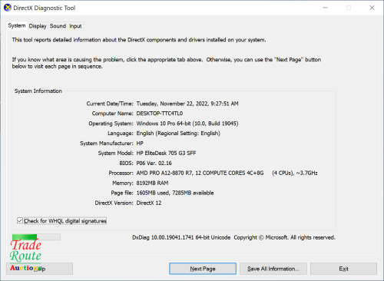Open the Sound tab
The height and width of the screenshot is (281, 384).
pos(58,26)
